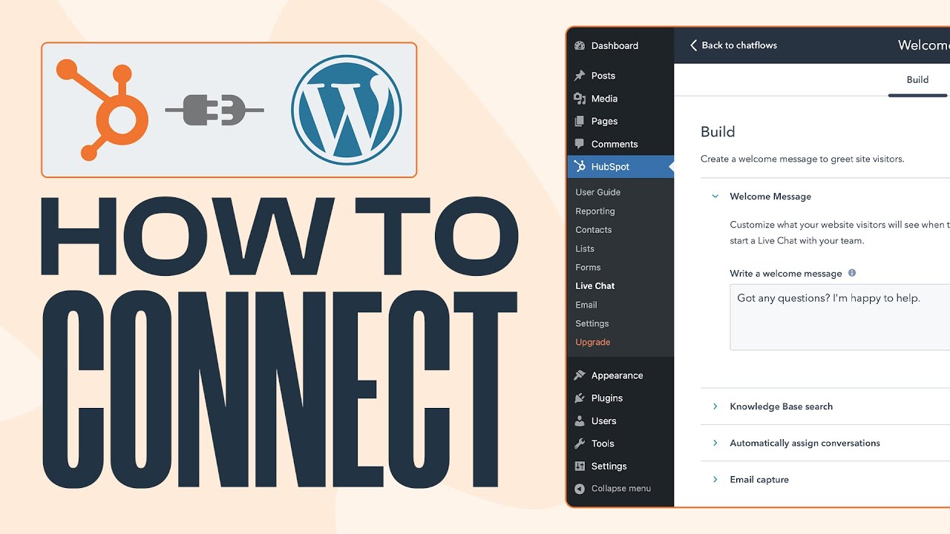Click the Settings sliders icon in main menu

580,466
